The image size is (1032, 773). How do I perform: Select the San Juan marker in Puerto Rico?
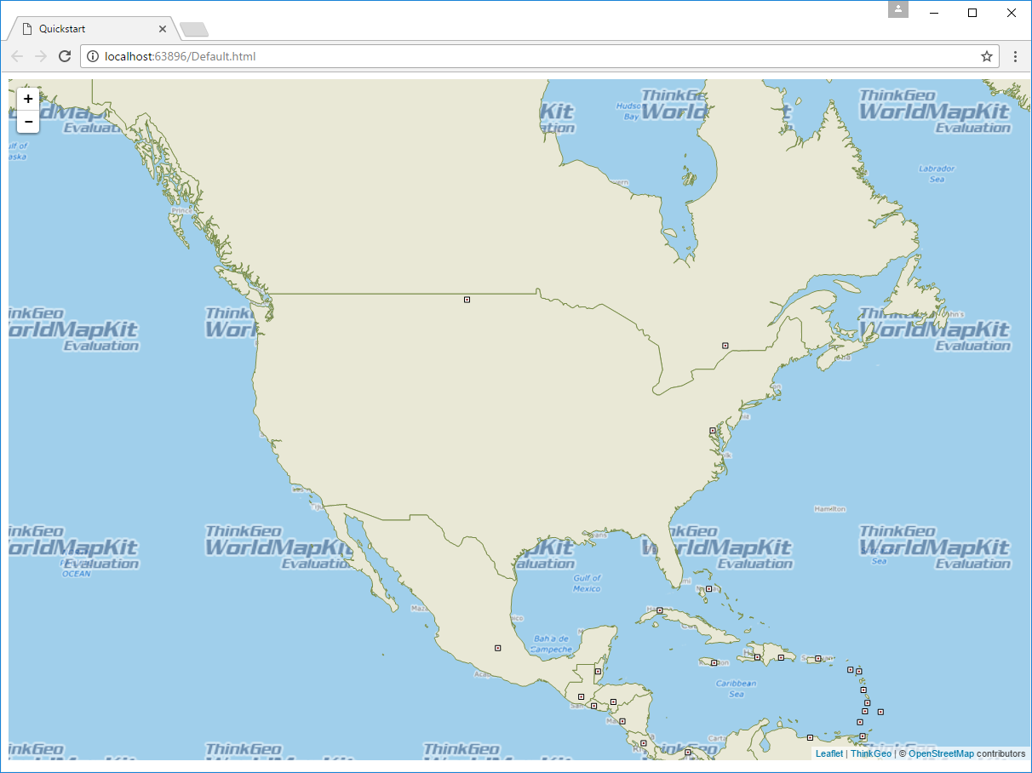pos(817,658)
